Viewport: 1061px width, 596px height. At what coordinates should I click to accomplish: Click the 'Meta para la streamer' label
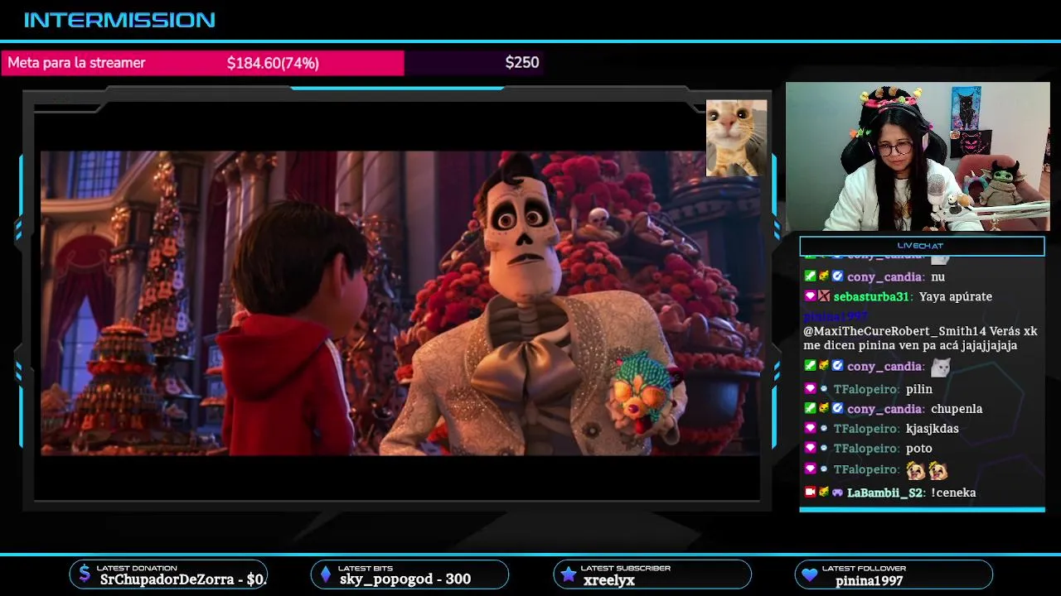coord(76,63)
